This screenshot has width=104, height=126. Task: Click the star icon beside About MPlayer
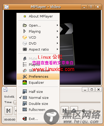pos(25,16)
